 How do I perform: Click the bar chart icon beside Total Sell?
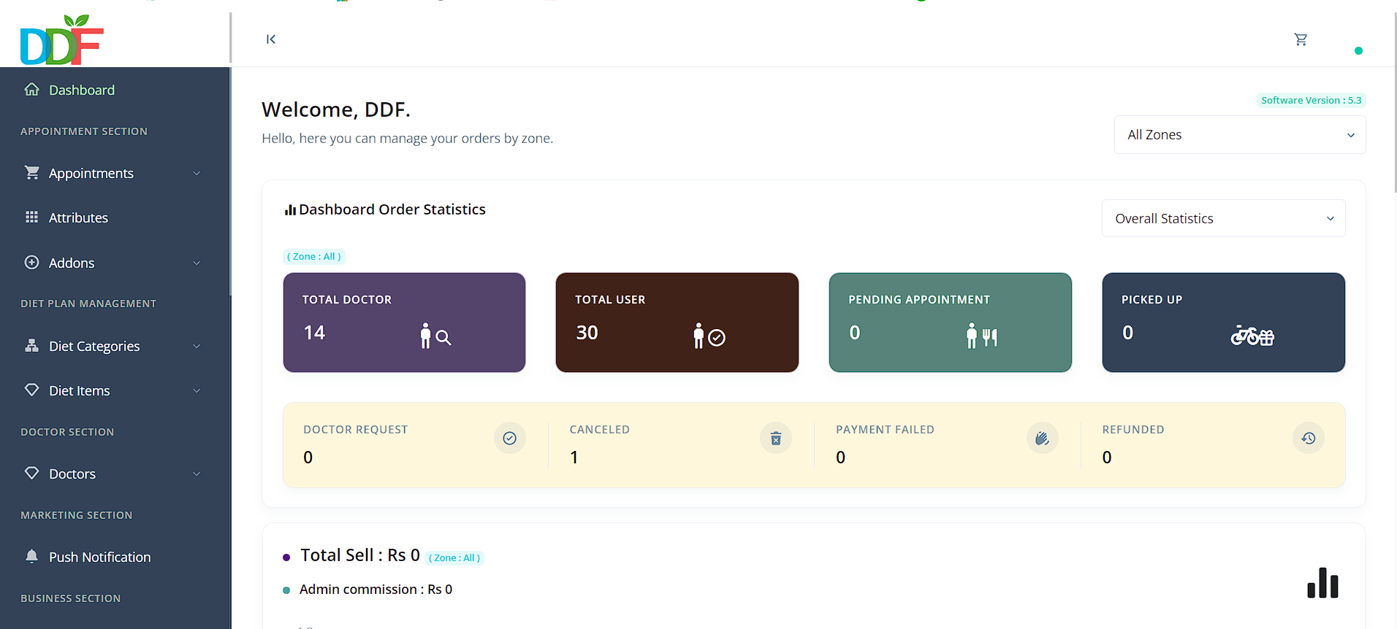[1322, 583]
